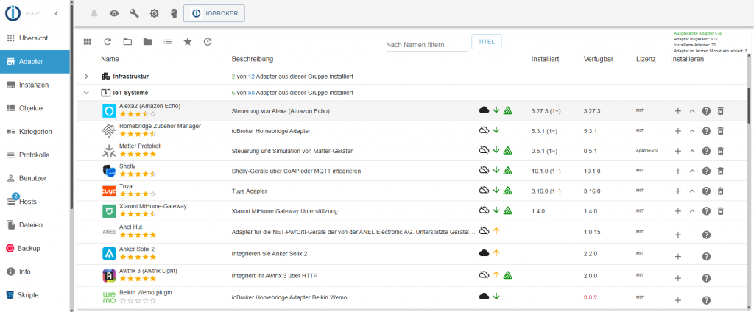Open Benutzer in sidebar
754x312 pixels.
pos(35,178)
